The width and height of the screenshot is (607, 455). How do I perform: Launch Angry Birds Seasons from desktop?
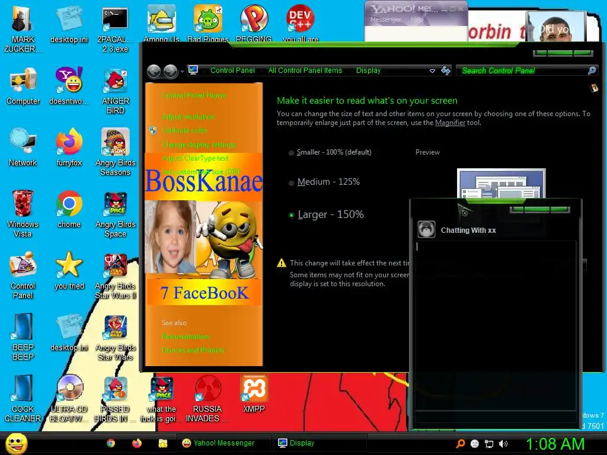pos(116,152)
